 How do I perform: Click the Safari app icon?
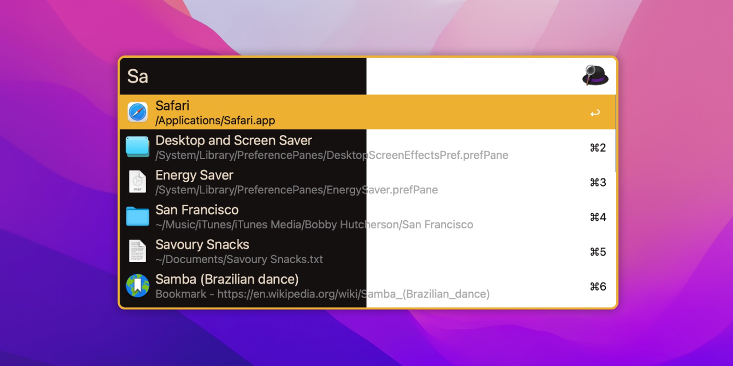point(136,112)
